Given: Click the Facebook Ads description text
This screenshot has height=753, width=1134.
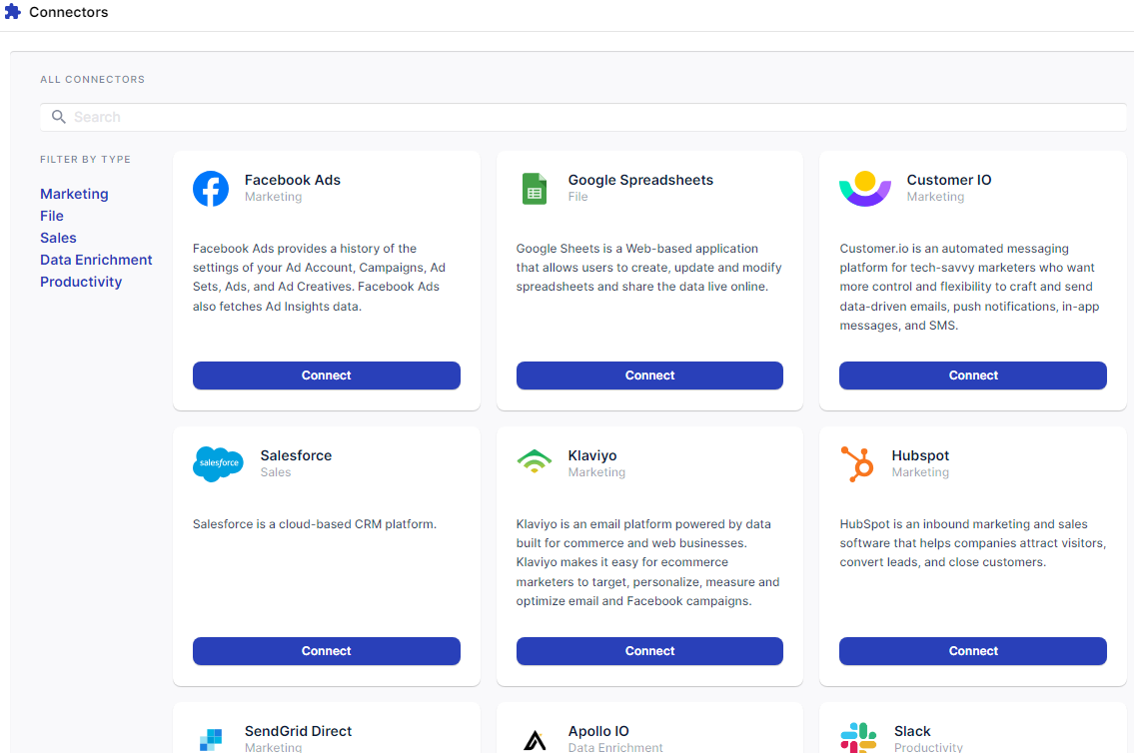Looking at the screenshot, I should (x=319, y=278).
